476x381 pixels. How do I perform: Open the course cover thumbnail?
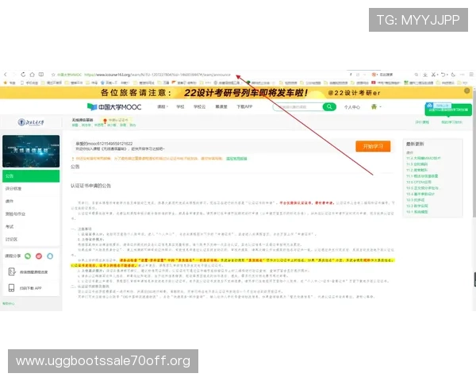[31, 152]
